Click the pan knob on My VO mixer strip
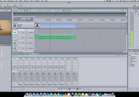This screenshot has width=139, height=97. [21, 67]
